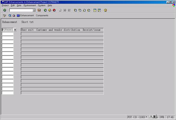Click the magnifier display icon in application toolbar
Screen dimensions: 176x120
[10, 16]
